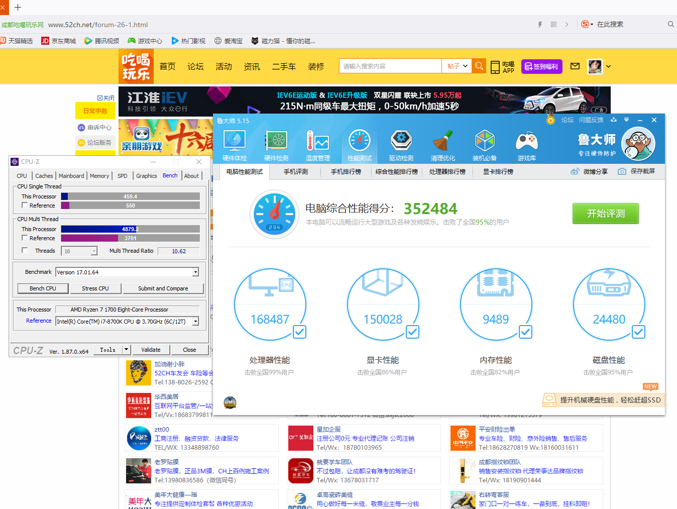
Task: Click the 鲁大师 gold medal icon
Action: point(551,120)
